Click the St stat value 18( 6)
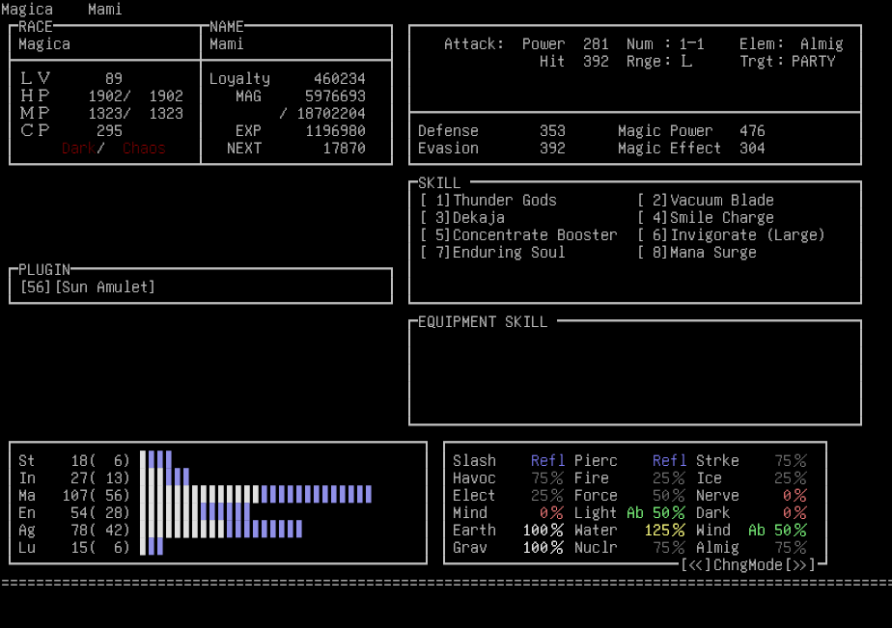Viewport: 892px width, 628px height. [100, 460]
